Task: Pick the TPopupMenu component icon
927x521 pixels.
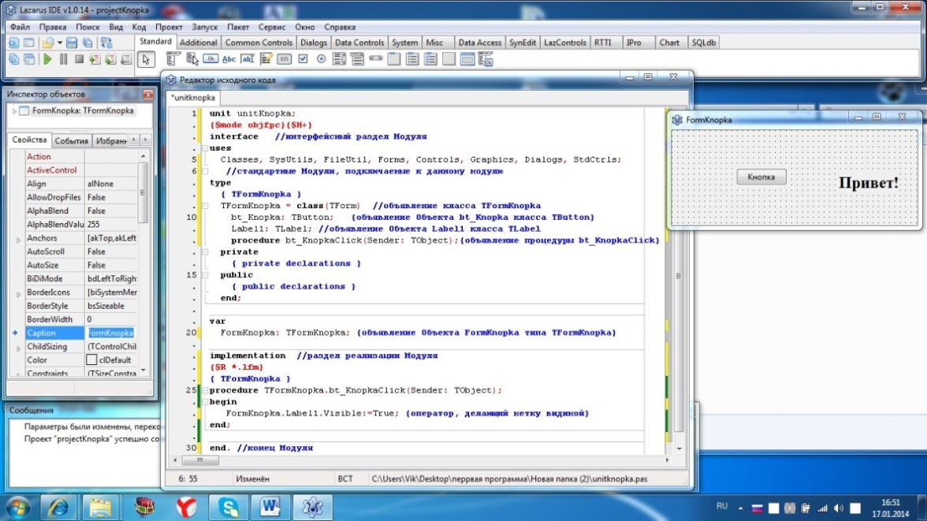Action: click(192, 59)
